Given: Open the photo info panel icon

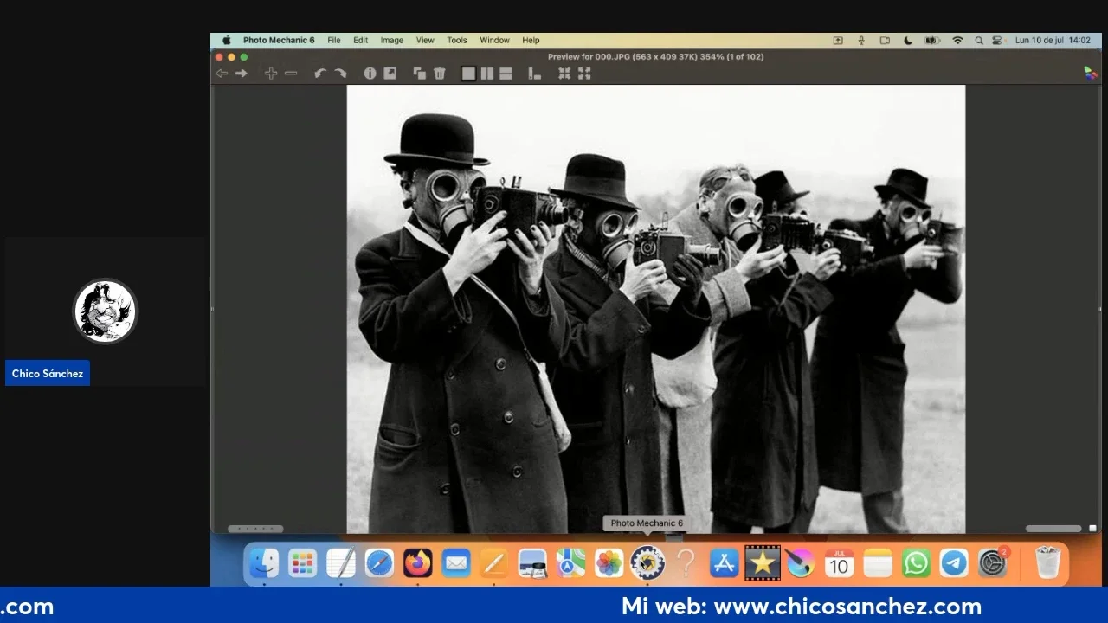Looking at the screenshot, I should (x=370, y=74).
